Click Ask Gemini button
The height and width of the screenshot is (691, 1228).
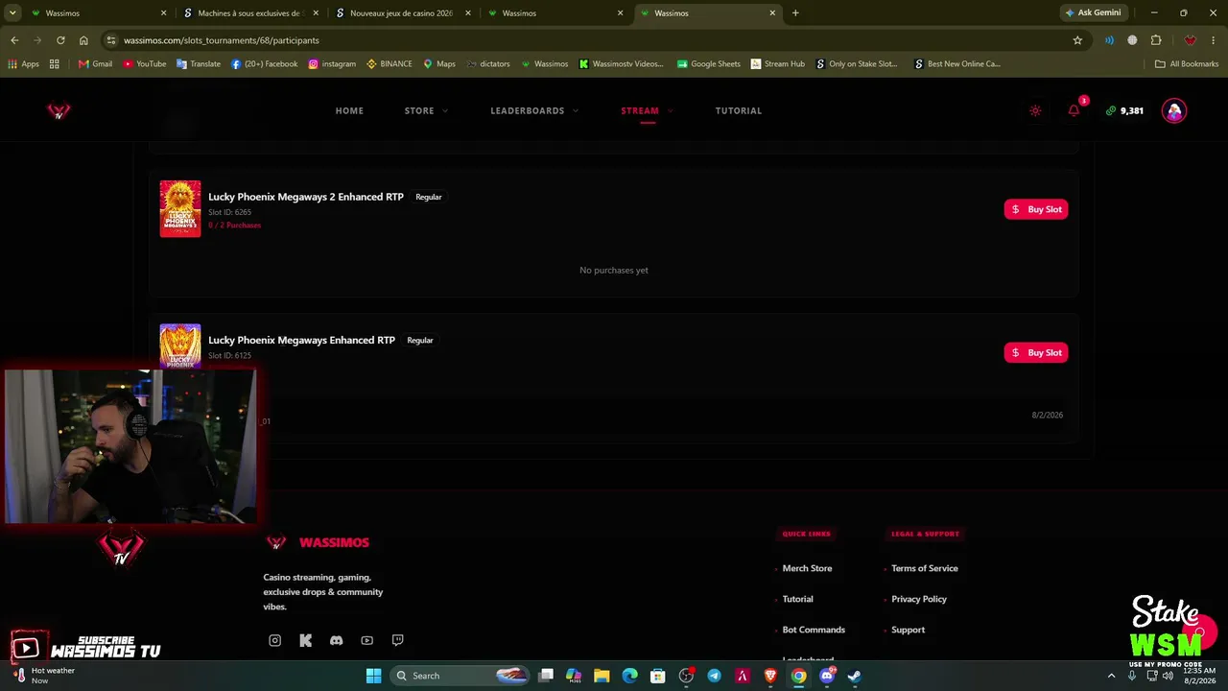coord(1094,12)
